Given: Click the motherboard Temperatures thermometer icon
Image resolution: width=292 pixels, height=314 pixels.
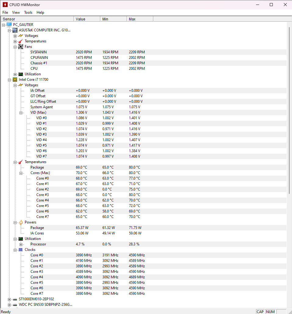Looking at the screenshot, I should click(x=21, y=41).
